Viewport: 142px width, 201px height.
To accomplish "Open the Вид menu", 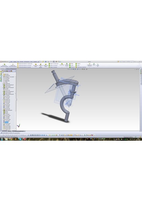I will click(x=18, y=62).
